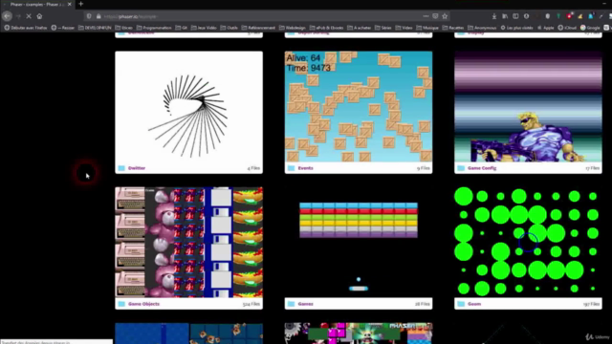
Task: Open the Débuter avec Firefox bookmark
Action: (26, 28)
